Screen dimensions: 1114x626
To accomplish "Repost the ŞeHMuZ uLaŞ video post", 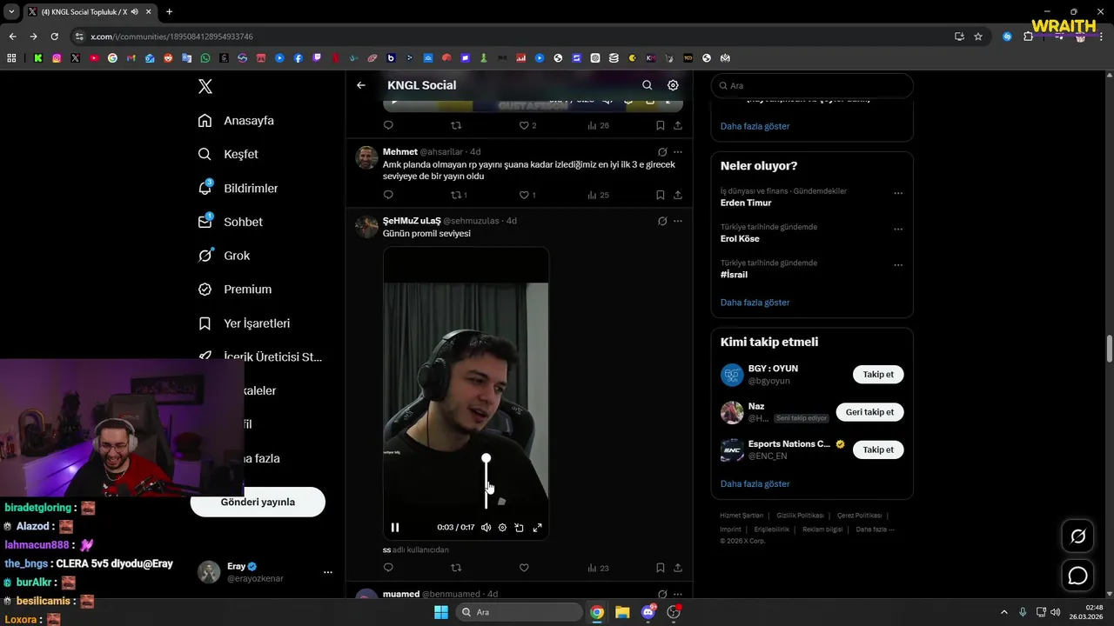I will [456, 568].
